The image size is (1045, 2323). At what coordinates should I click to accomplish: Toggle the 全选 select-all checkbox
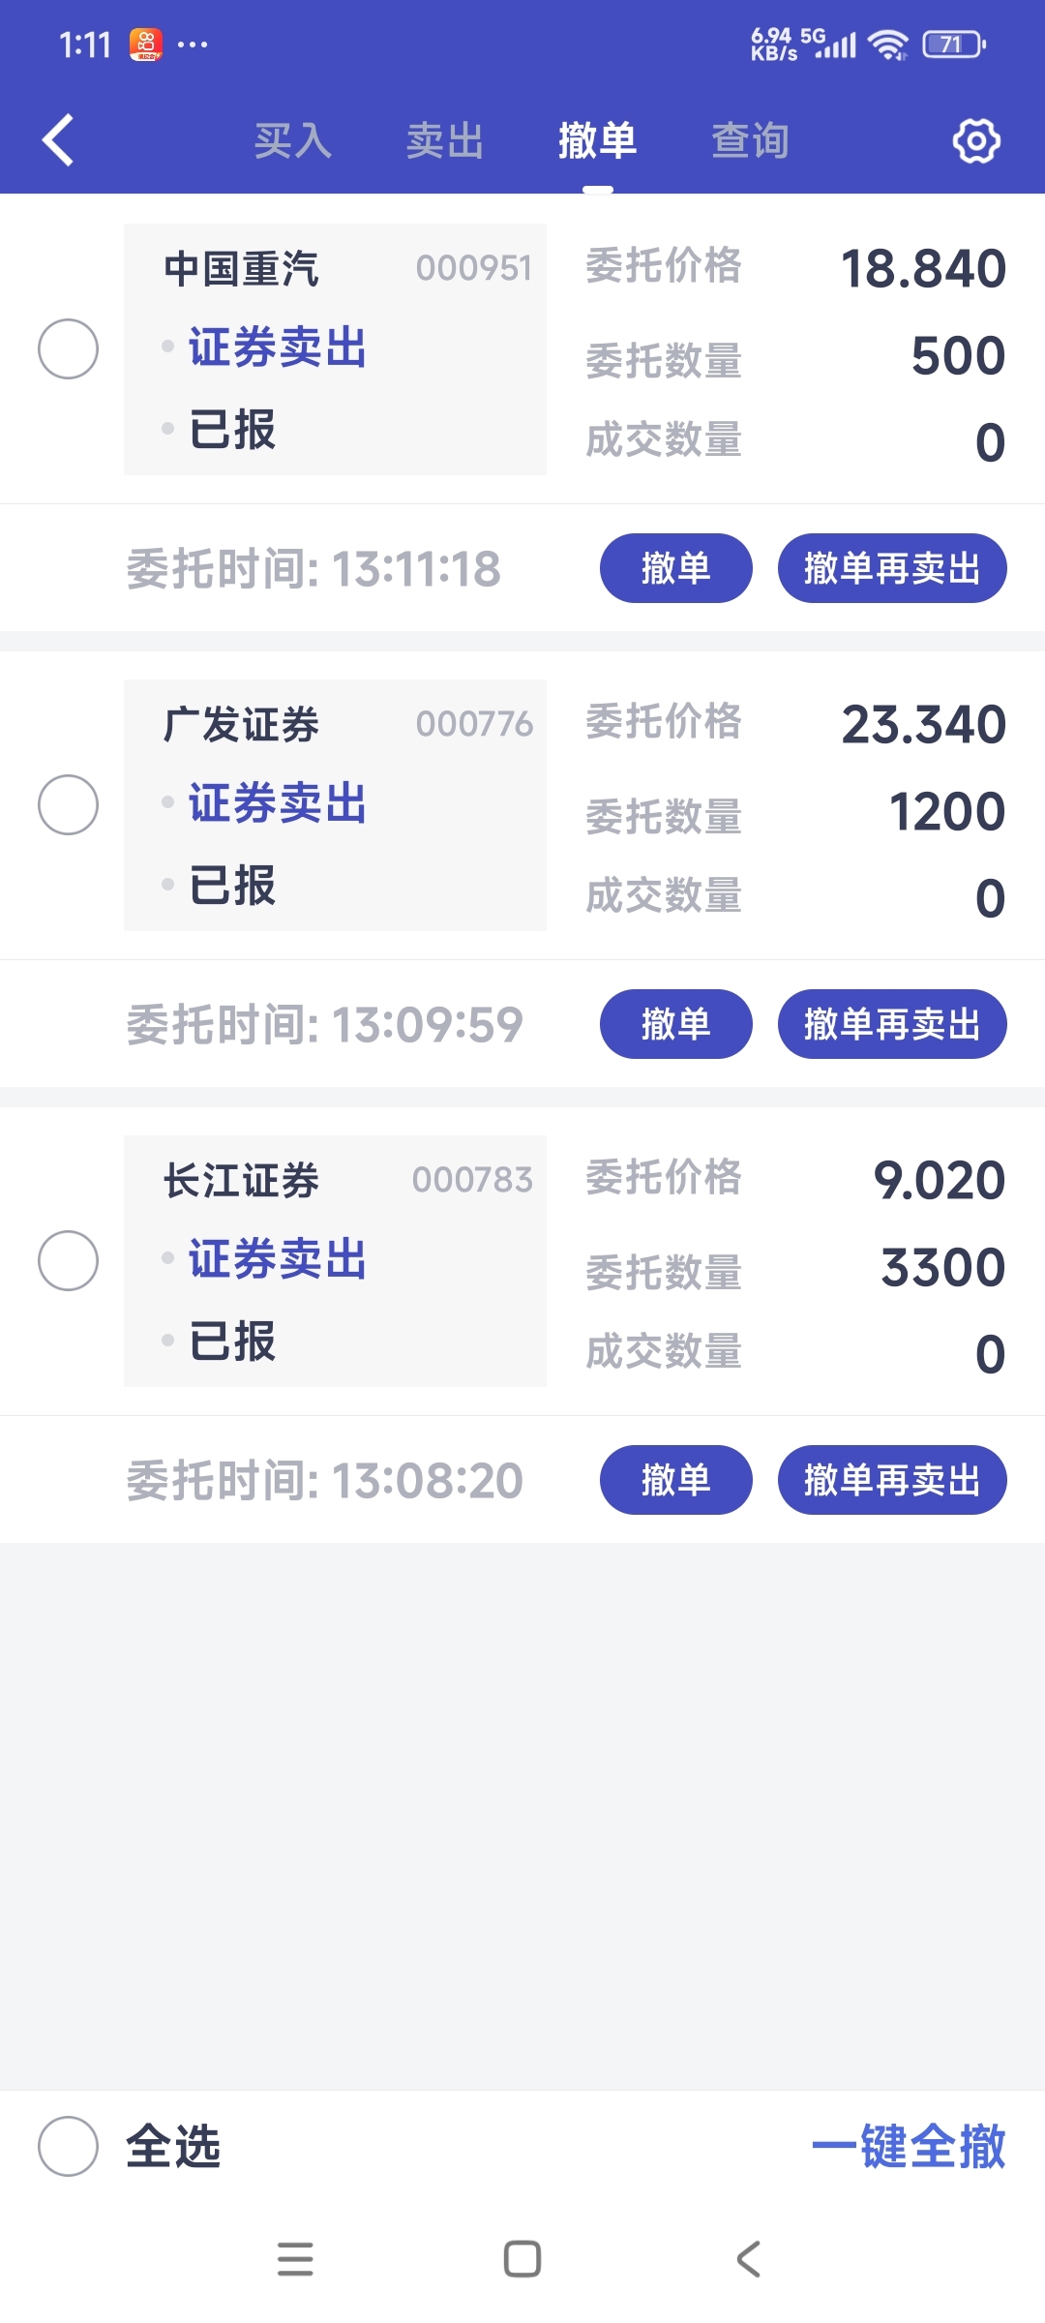pos(68,2146)
